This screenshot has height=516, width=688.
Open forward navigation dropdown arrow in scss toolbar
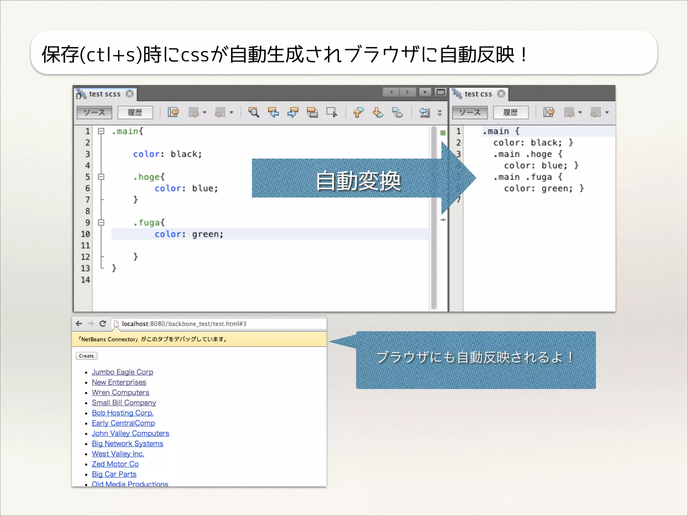tap(231, 113)
